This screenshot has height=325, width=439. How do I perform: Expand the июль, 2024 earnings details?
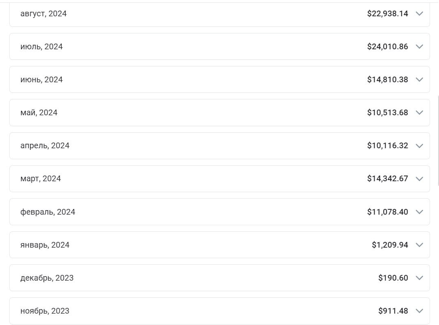(x=419, y=46)
